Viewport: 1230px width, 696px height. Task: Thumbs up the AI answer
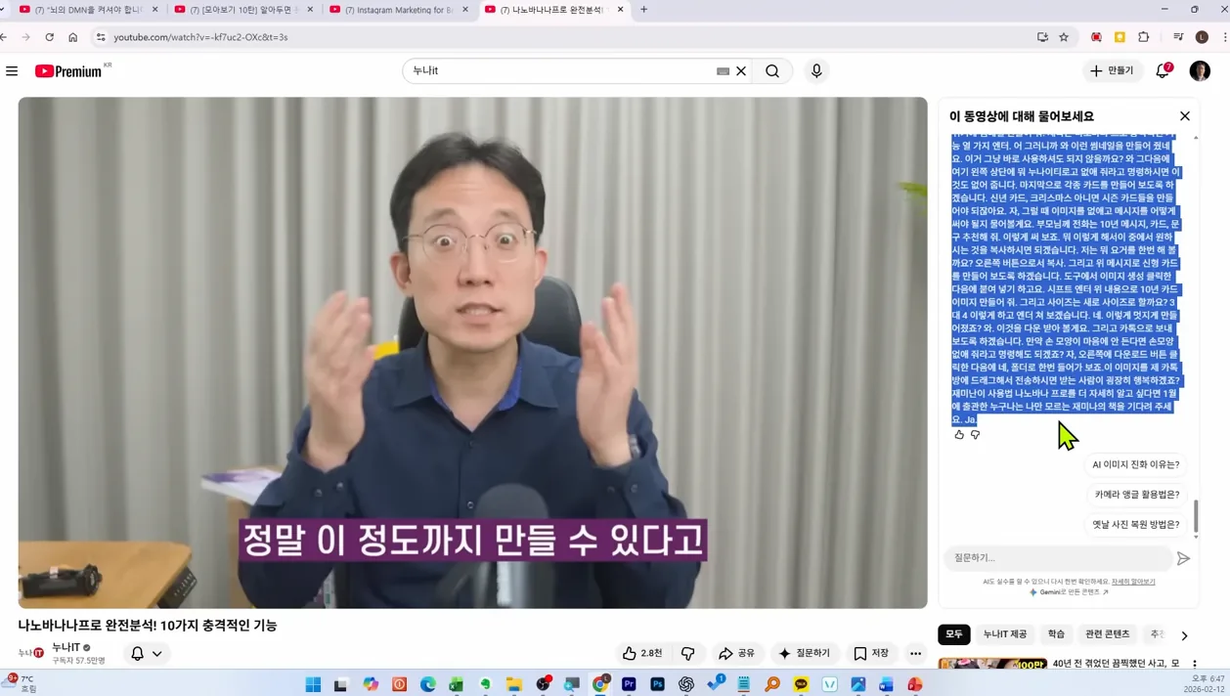pyautogui.click(x=959, y=434)
